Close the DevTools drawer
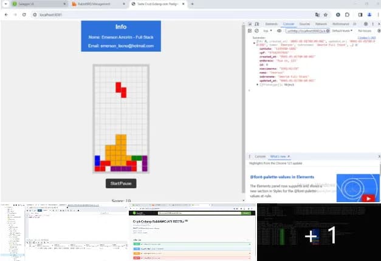 pyautogui.click(x=379, y=157)
